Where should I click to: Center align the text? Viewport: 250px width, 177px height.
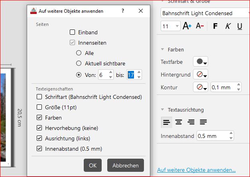(x=179, y=122)
